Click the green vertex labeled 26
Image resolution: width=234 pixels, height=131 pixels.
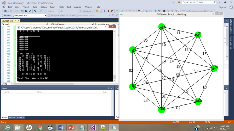(198, 102)
